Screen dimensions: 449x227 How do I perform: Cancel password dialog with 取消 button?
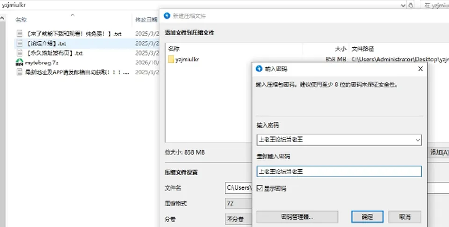tap(405, 217)
